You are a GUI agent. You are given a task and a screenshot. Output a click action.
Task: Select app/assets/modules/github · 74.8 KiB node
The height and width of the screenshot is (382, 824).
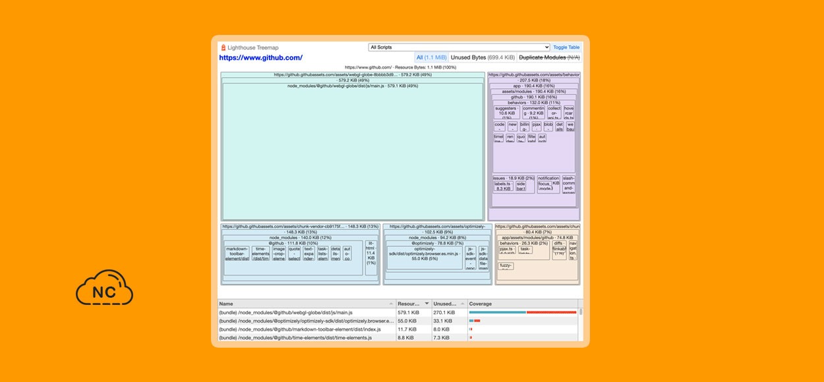click(537, 238)
